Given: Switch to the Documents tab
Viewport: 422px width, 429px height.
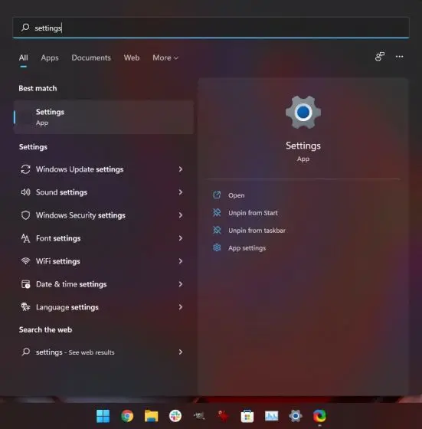Looking at the screenshot, I should [x=91, y=57].
